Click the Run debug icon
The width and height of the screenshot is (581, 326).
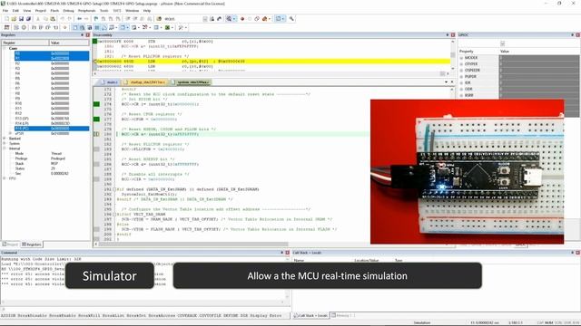coord(16,27)
